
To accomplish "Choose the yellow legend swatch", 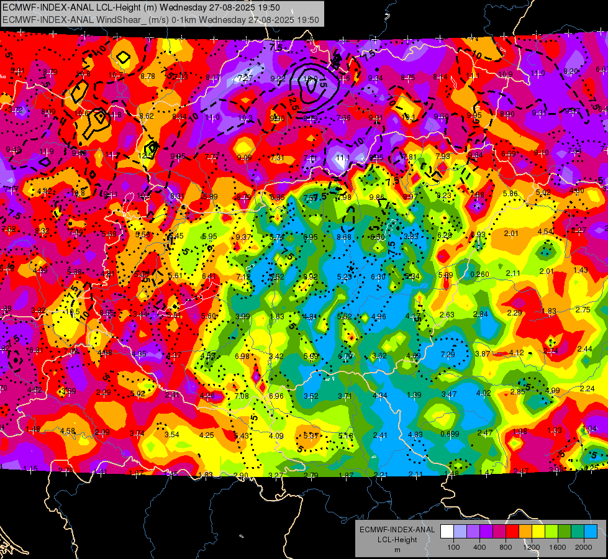I will point(538,532).
